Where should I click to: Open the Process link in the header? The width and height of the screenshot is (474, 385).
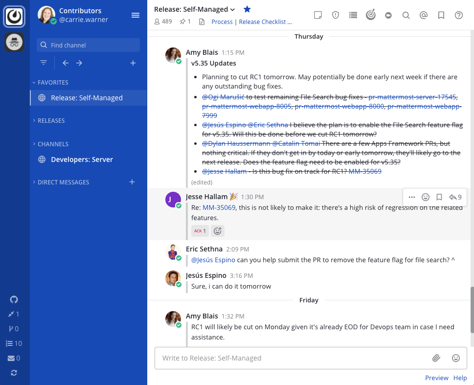(222, 22)
